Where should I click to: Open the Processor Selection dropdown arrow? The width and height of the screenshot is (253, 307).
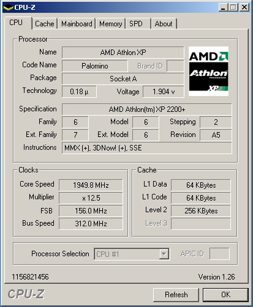(x=164, y=254)
